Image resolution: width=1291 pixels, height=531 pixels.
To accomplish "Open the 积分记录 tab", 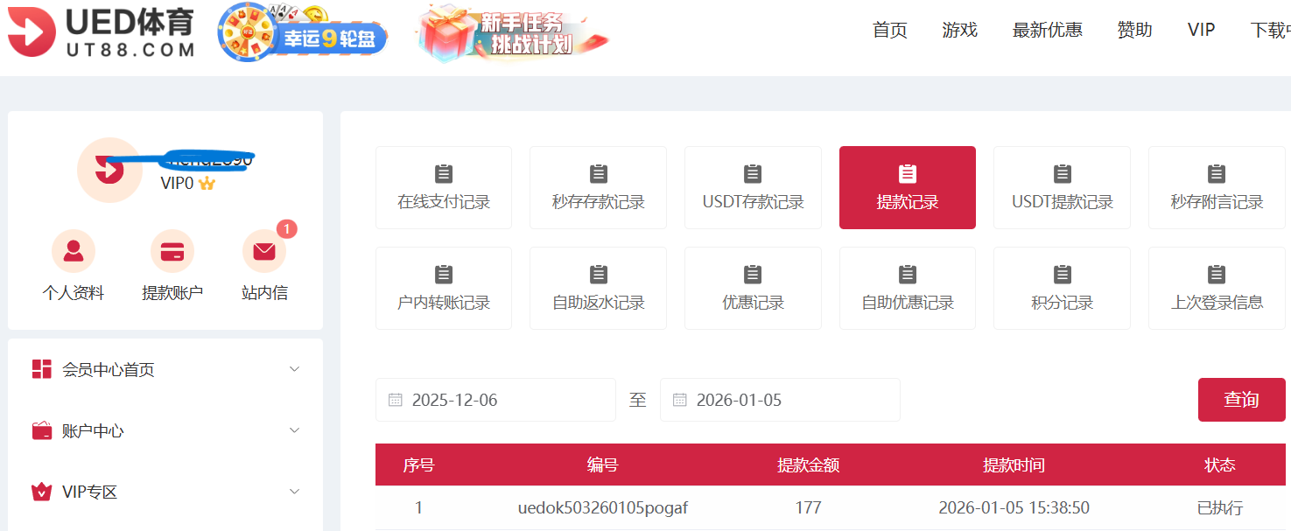I will pos(1062,288).
